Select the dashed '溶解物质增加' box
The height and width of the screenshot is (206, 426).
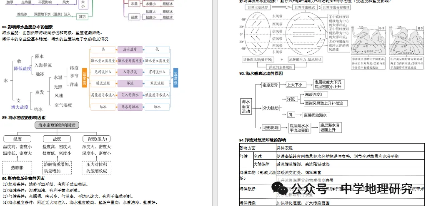pos(57,168)
